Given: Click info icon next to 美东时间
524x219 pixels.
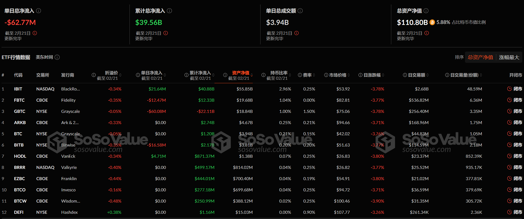Looking at the screenshot, I should coord(57,57).
